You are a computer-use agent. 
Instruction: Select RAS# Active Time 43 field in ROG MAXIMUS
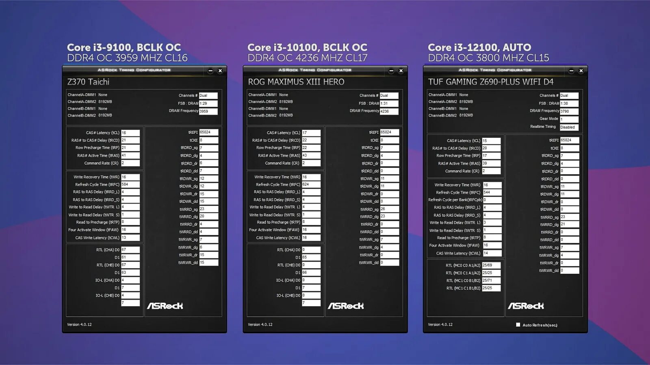[311, 155]
